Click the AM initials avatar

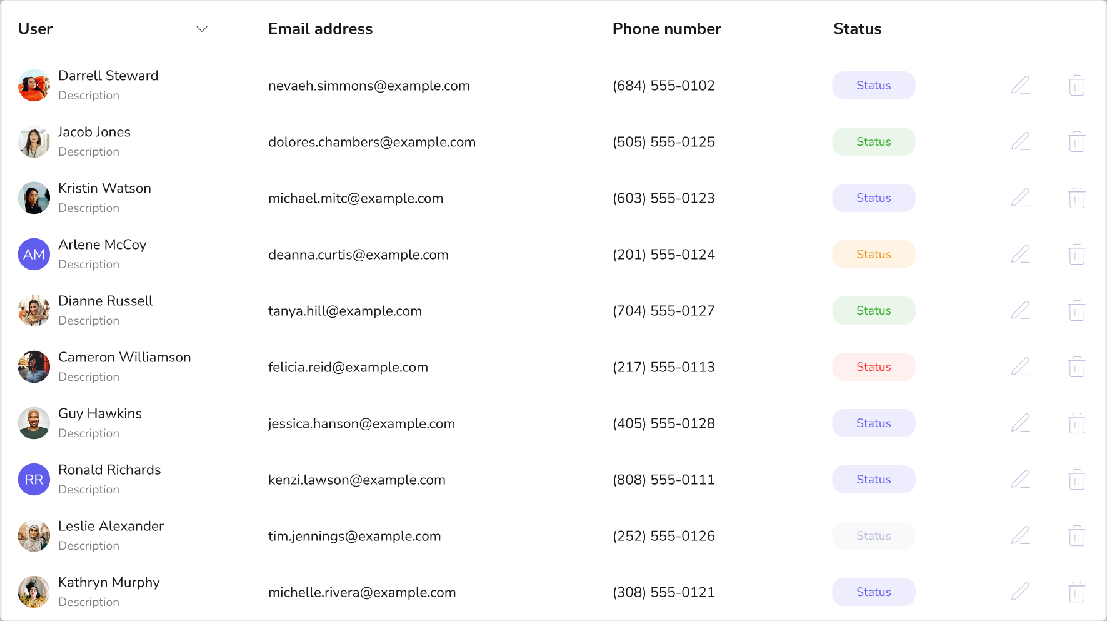[x=34, y=255]
